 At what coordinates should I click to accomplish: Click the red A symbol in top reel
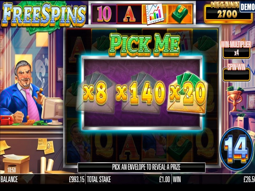[x=129, y=14]
